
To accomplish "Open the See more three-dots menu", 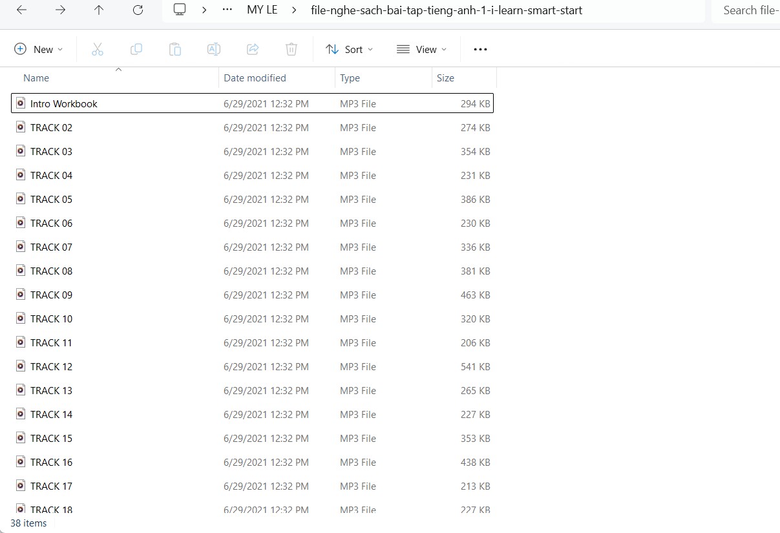I will point(480,49).
